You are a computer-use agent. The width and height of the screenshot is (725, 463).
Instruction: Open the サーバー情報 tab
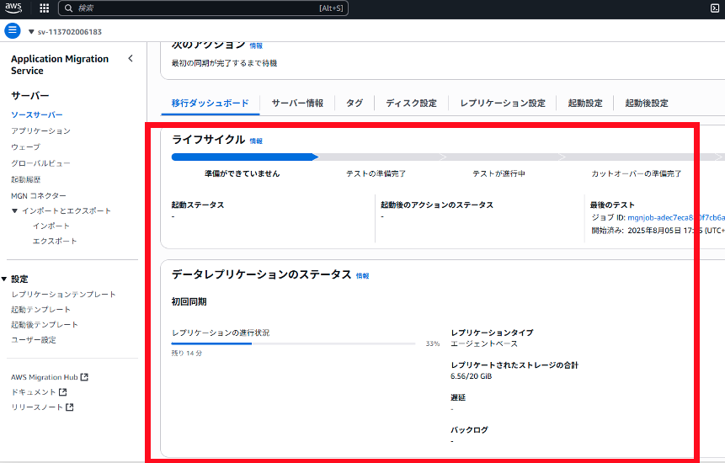point(297,103)
